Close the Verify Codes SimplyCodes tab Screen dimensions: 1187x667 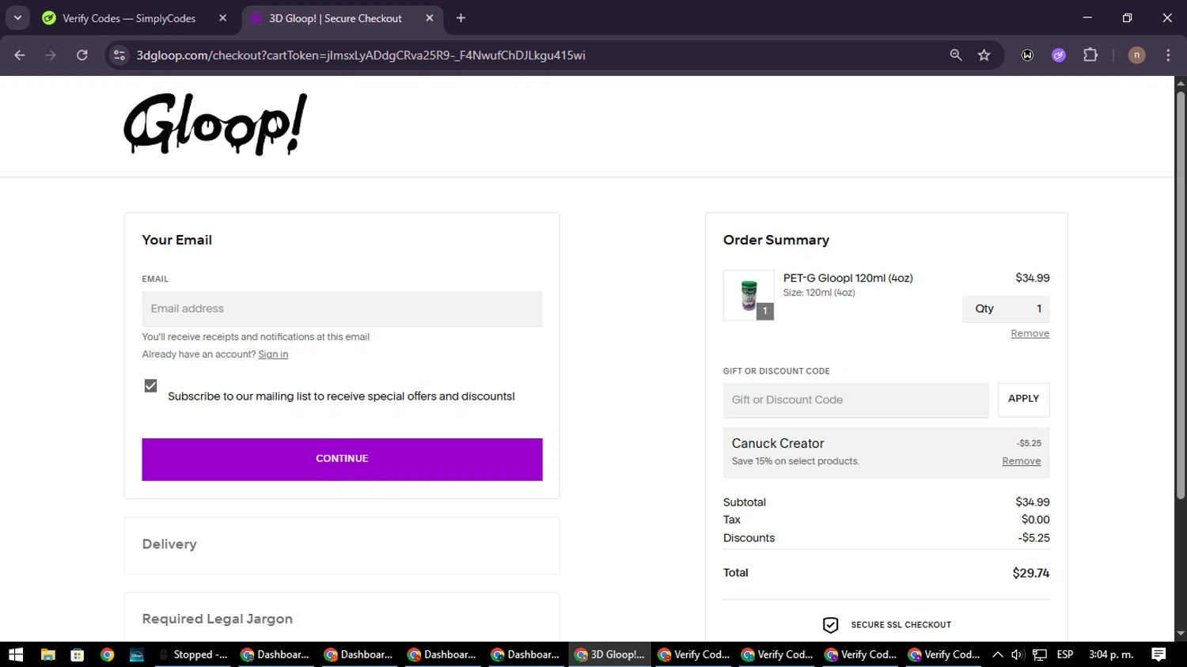(222, 18)
